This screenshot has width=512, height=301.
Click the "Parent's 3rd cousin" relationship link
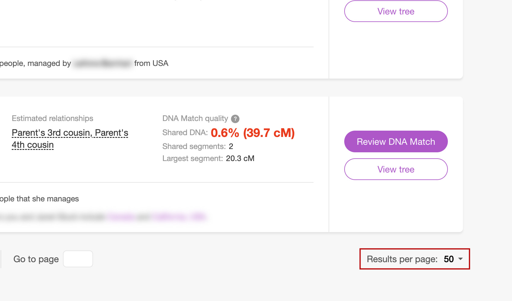tap(51, 133)
